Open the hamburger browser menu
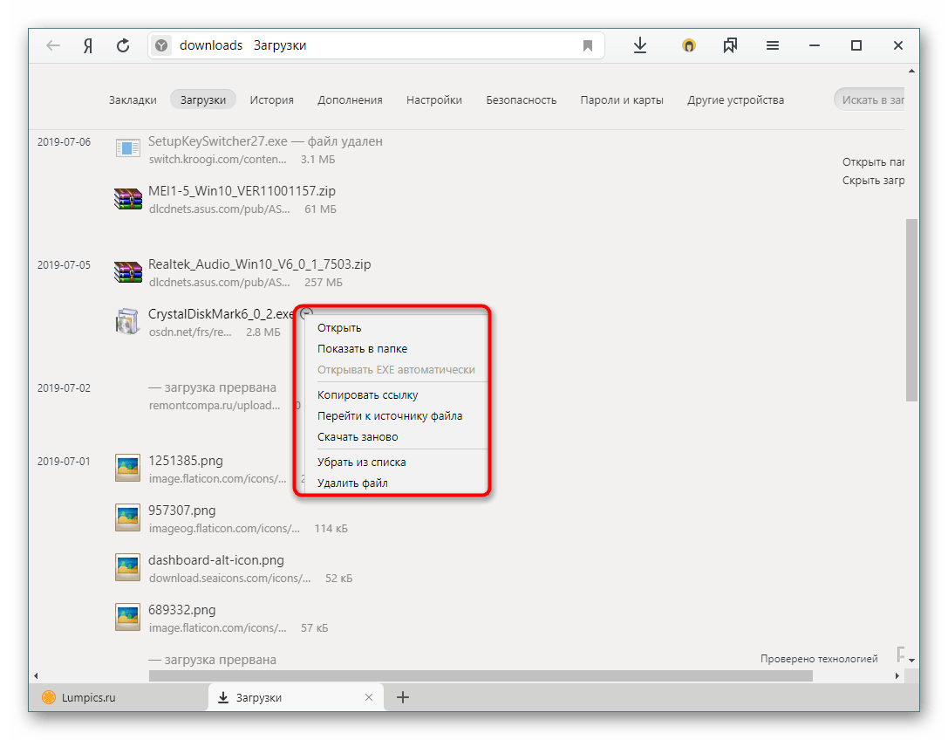The width and height of the screenshot is (948, 740). click(x=773, y=45)
